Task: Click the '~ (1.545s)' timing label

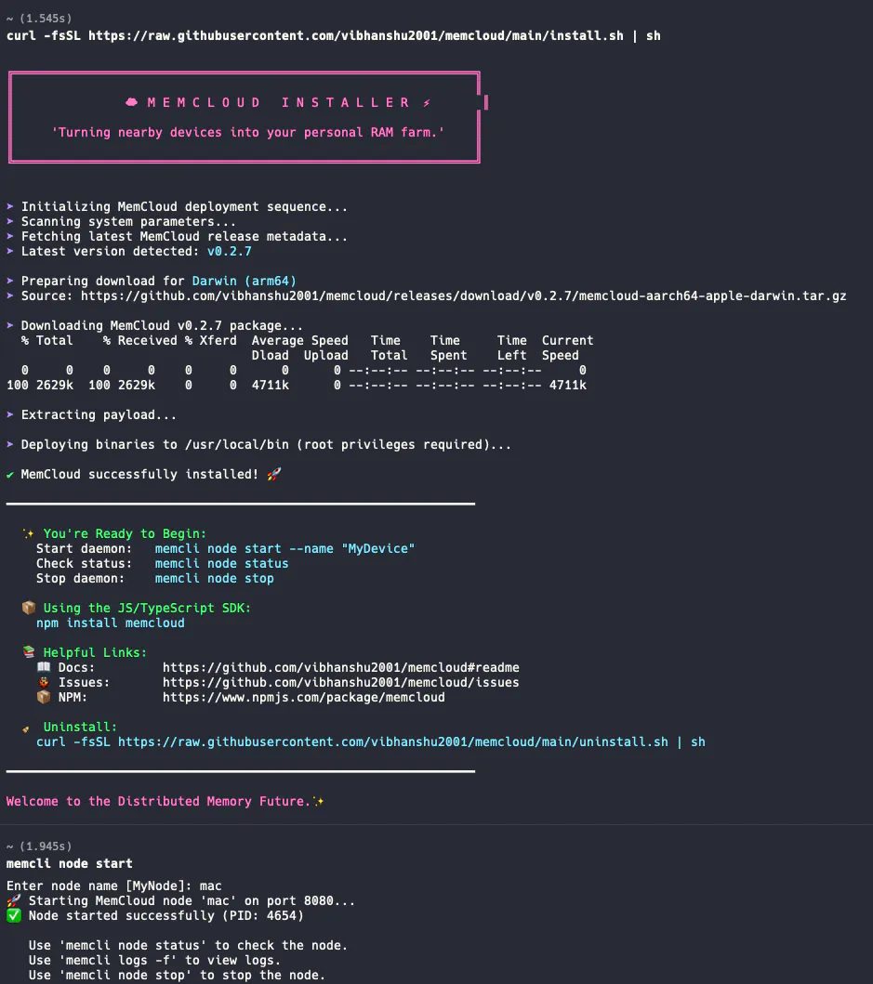Action: 39,19
